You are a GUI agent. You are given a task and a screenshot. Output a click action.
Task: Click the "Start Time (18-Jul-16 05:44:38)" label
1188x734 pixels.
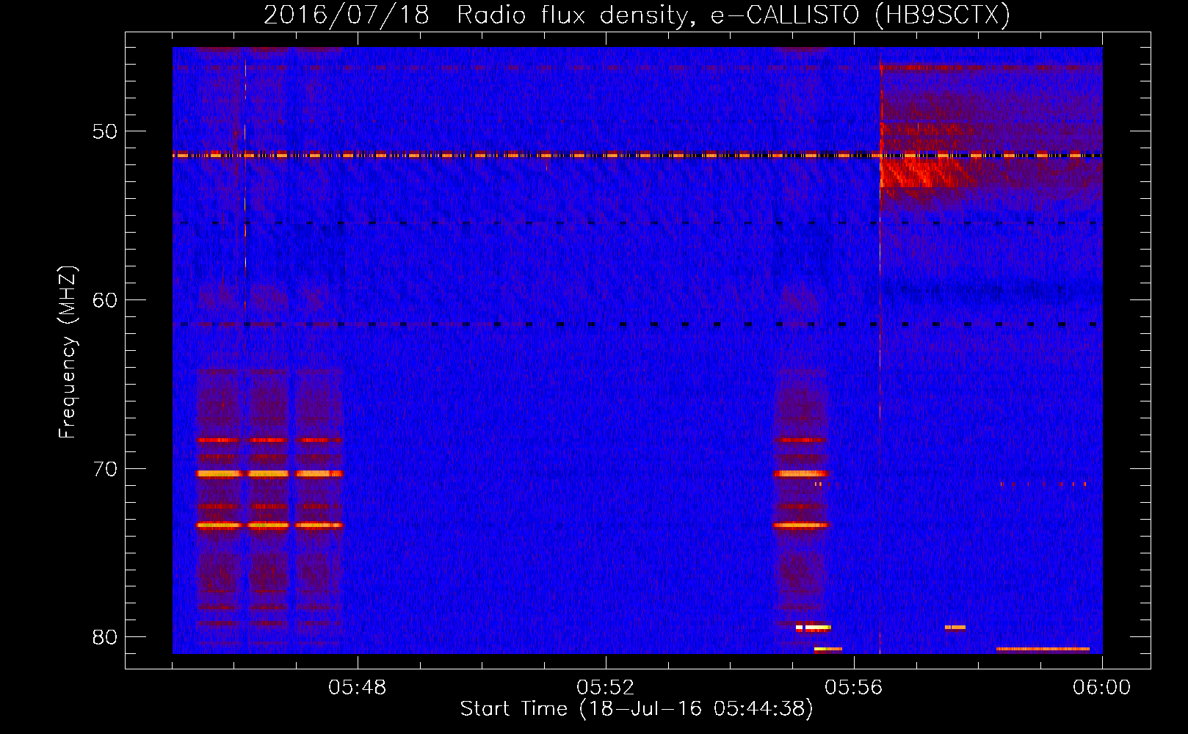(637, 709)
